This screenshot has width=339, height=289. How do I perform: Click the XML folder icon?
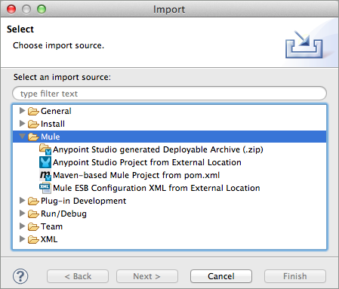[x=33, y=239]
